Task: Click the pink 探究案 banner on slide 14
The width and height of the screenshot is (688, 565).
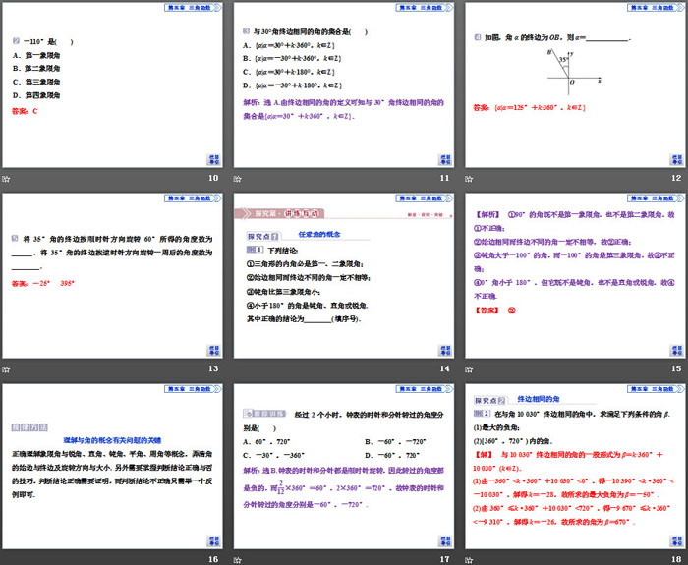Action: [266, 212]
